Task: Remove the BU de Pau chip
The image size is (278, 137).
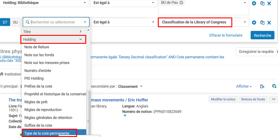Action: [181, 3]
